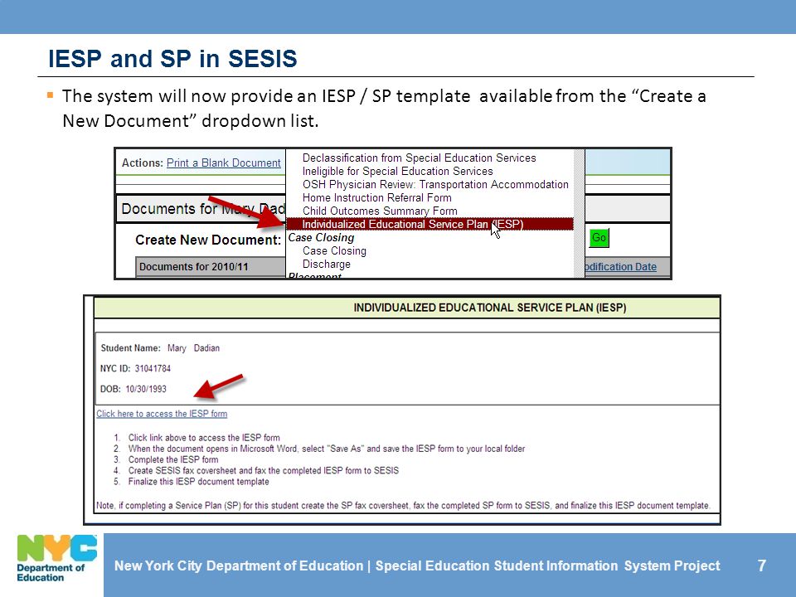Choose Ineligible for Special Education Services
Image resolution: width=796 pixels, height=597 pixels.
[x=397, y=171]
